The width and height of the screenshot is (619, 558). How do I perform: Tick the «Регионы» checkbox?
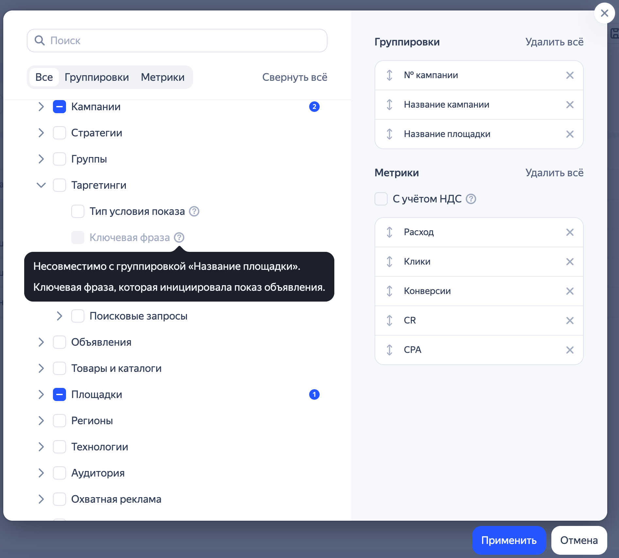[x=59, y=421]
